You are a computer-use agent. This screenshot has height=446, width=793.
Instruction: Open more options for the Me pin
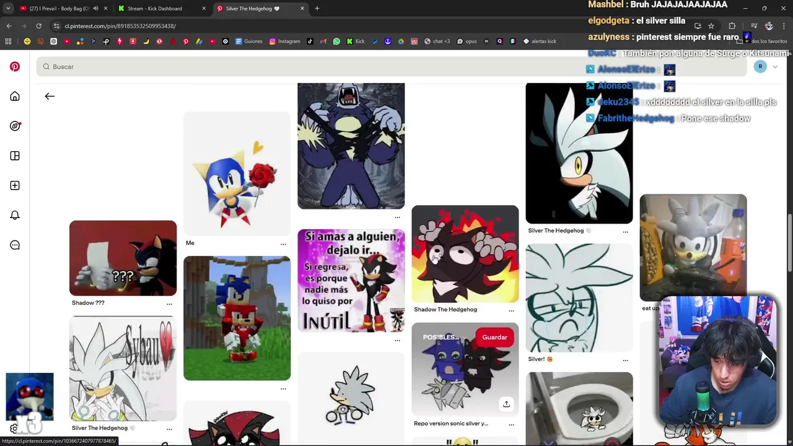pos(283,243)
